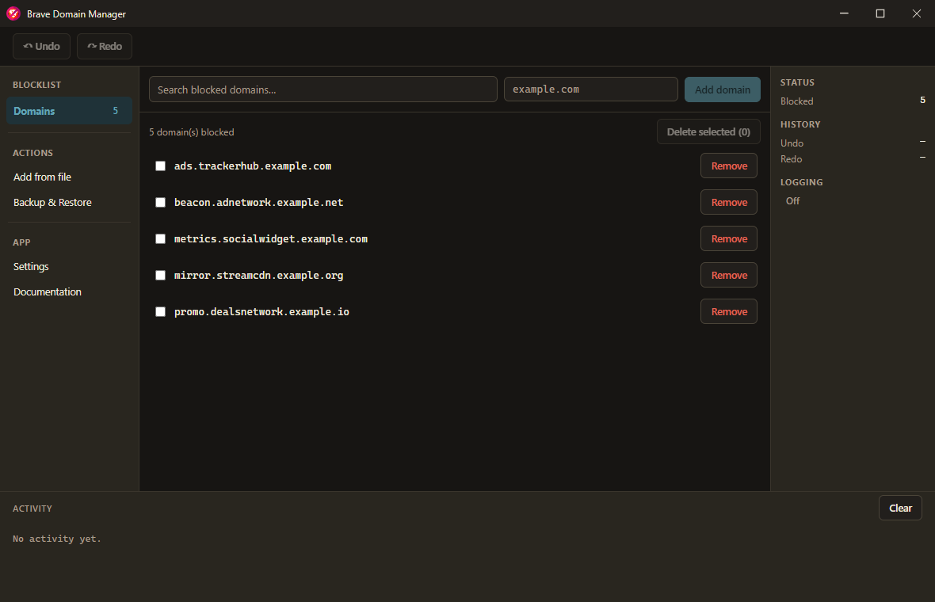Click the Undo toolbar button

(42, 47)
